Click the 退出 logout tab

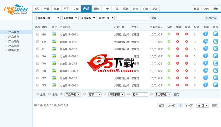[216, 9]
